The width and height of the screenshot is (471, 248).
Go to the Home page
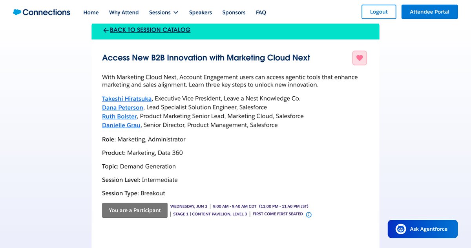[91, 12]
